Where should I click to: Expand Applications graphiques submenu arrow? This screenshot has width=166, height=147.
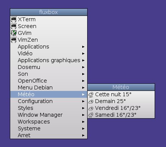point(83,61)
